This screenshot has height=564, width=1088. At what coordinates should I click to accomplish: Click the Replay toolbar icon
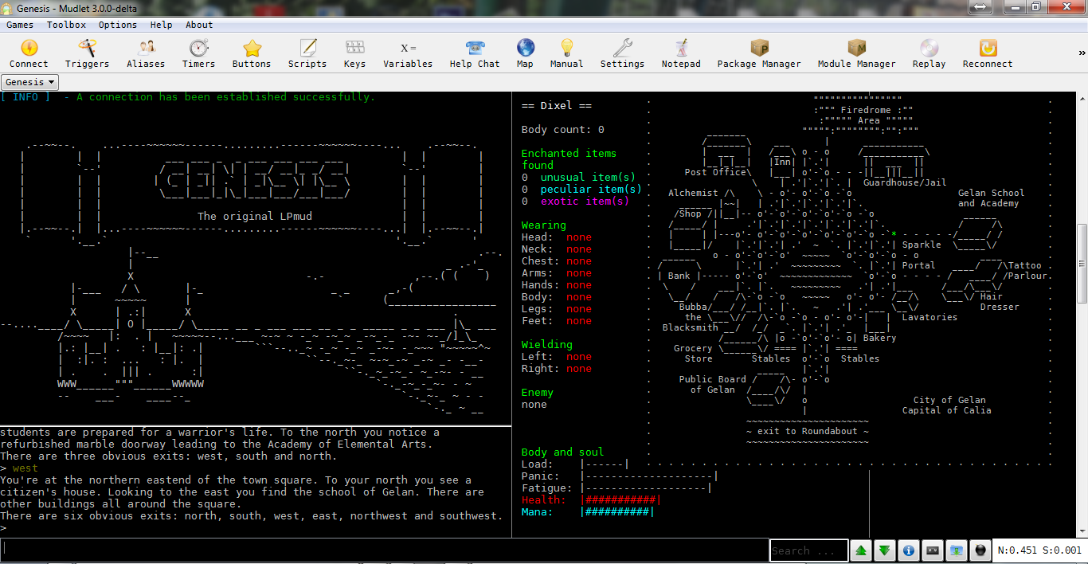(929, 53)
